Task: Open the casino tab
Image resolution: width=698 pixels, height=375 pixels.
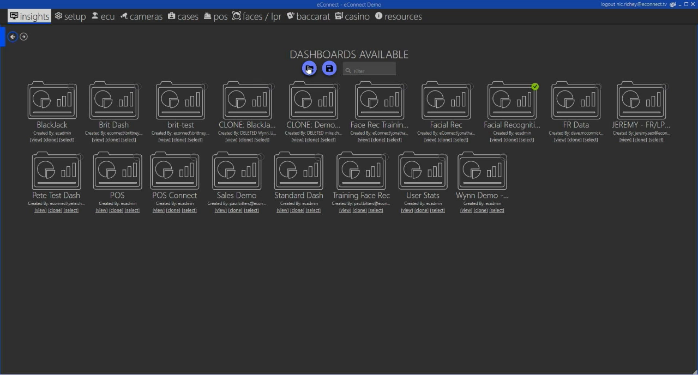Action: click(352, 16)
